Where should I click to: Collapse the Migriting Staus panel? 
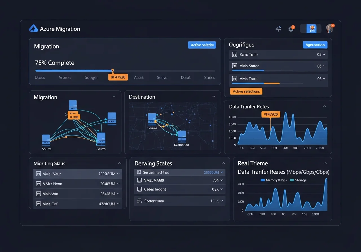(x=120, y=163)
